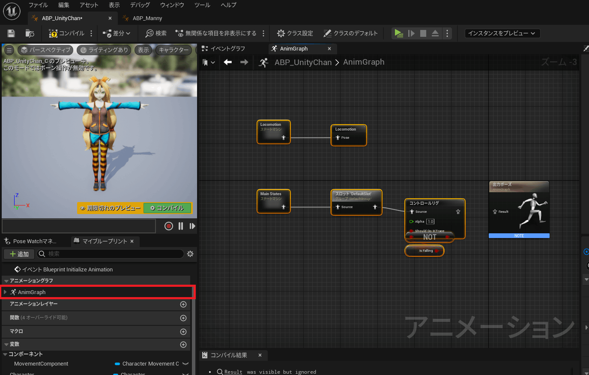Open the インスタンスをプレビュー dropdown
Image resolution: width=589 pixels, height=375 pixels.
(502, 33)
